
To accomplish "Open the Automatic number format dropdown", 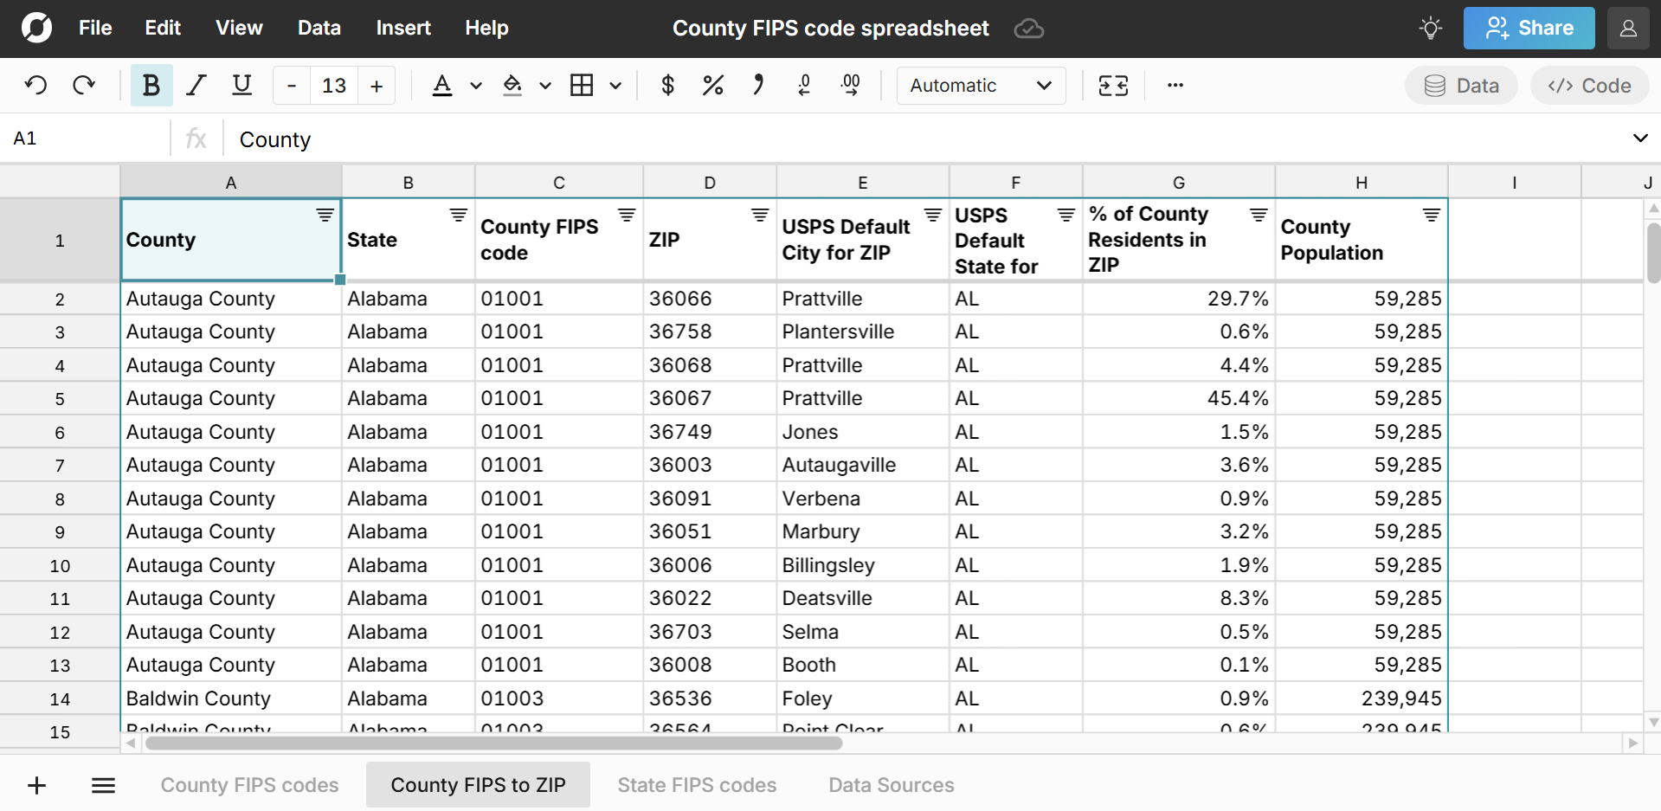I will click(x=981, y=85).
